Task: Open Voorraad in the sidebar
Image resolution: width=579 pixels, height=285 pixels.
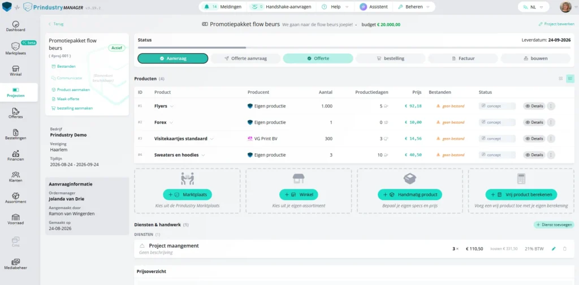Action: pos(15,219)
